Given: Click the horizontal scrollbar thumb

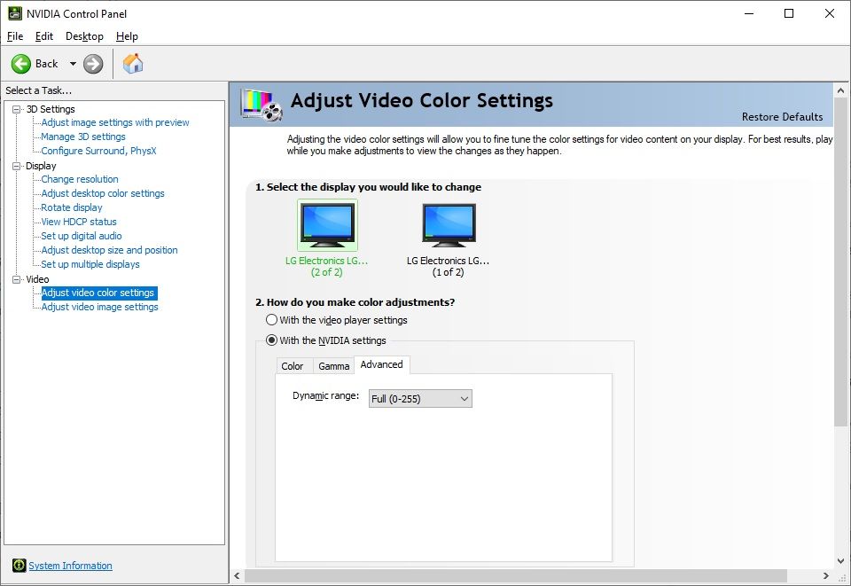Looking at the screenshot, I should coord(516,575).
